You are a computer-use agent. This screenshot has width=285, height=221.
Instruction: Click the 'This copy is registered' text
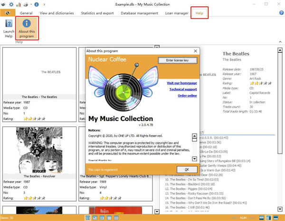(x=103, y=170)
